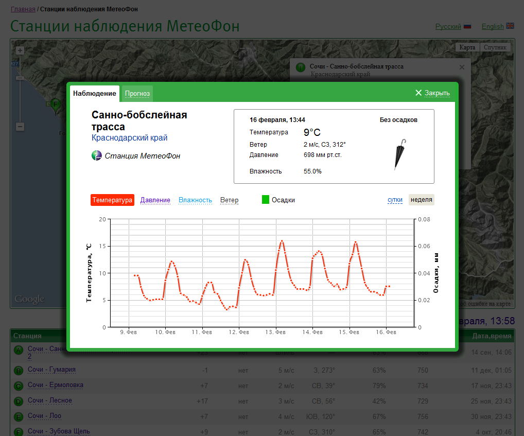Open station Сочи - Лесное
Image resolution: width=524 pixels, height=436 pixels.
(x=50, y=400)
